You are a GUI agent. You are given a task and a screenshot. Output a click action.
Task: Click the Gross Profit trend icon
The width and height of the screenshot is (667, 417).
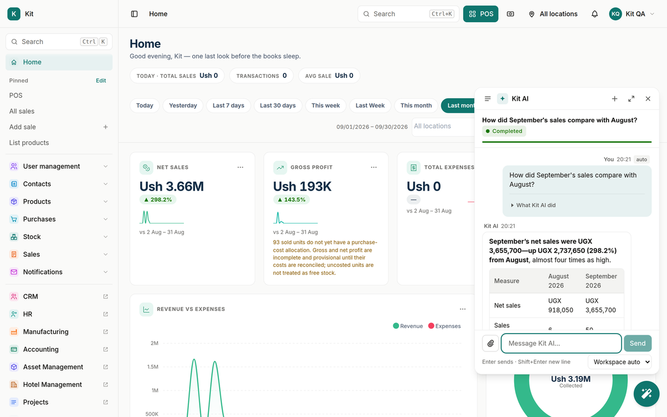click(x=280, y=167)
